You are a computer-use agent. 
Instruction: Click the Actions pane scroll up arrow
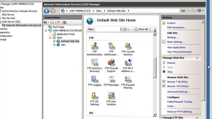203,21
